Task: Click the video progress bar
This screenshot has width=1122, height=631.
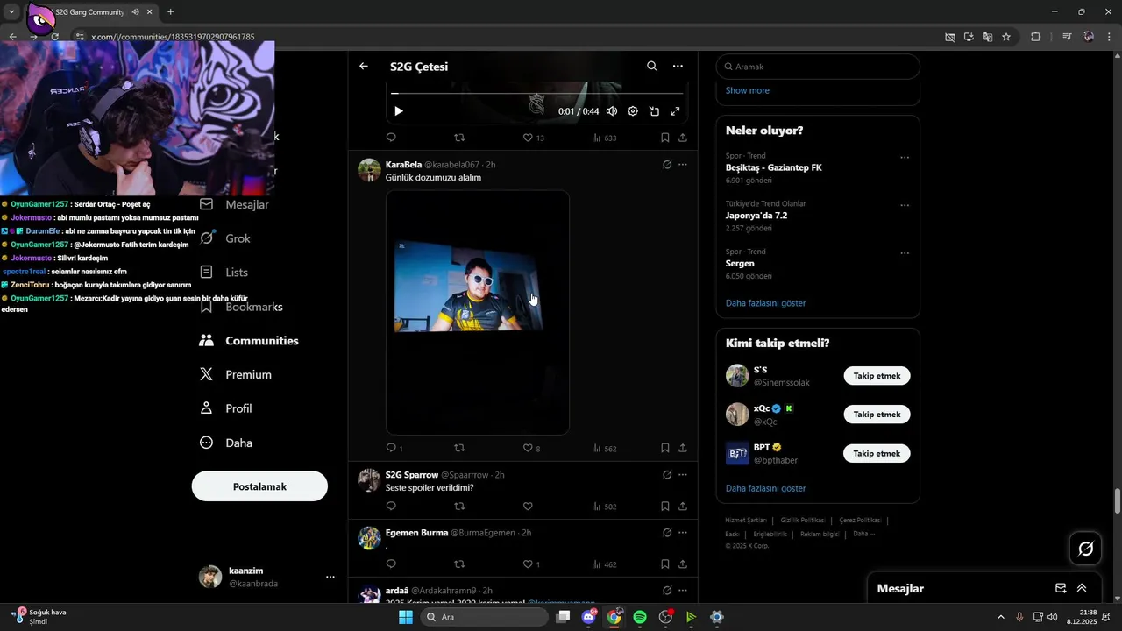Action: click(537, 93)
